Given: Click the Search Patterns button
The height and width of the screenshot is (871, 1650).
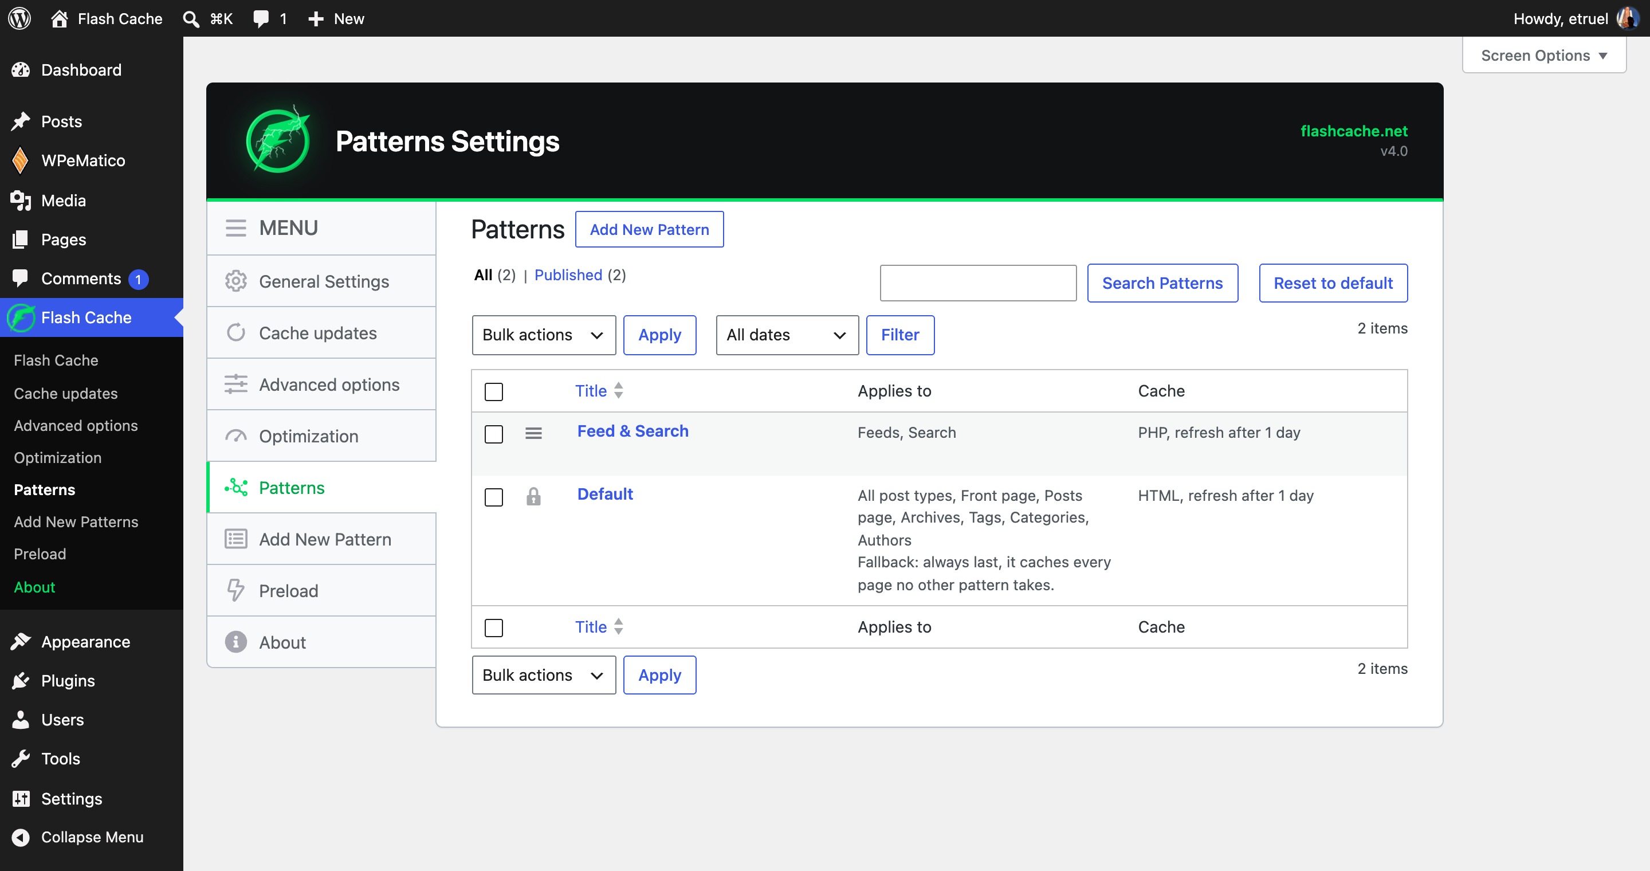Looking at the screenshot, I should (x=1162, y=283).
